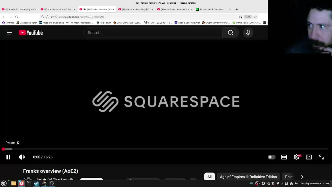
Task: Expand chip list with right chevron
Action: 302,177
